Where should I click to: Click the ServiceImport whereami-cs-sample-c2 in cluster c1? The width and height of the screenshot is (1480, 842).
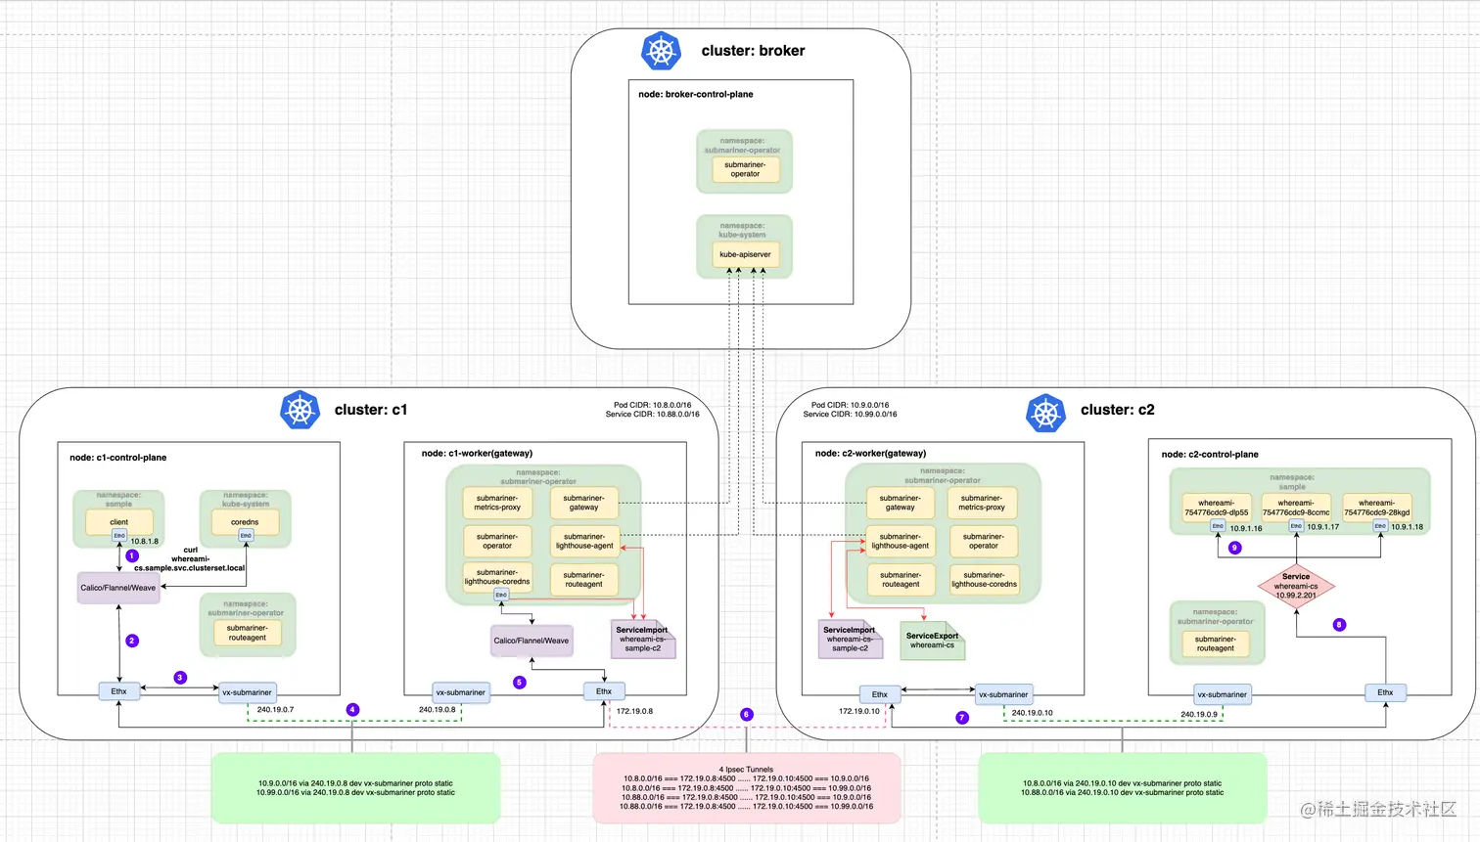[x=642, y=639]
